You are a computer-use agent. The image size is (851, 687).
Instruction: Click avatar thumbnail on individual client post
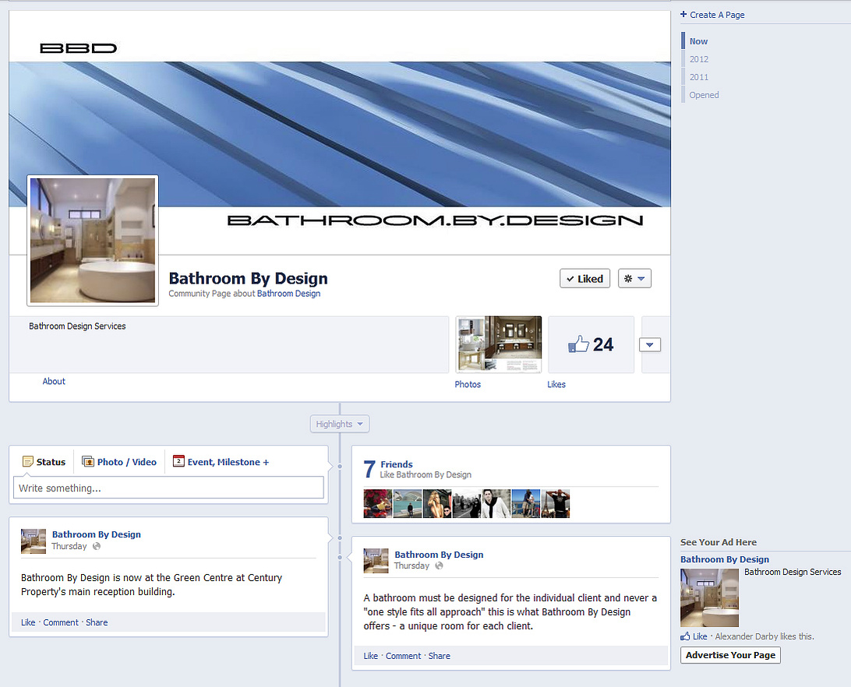[376, 561]
